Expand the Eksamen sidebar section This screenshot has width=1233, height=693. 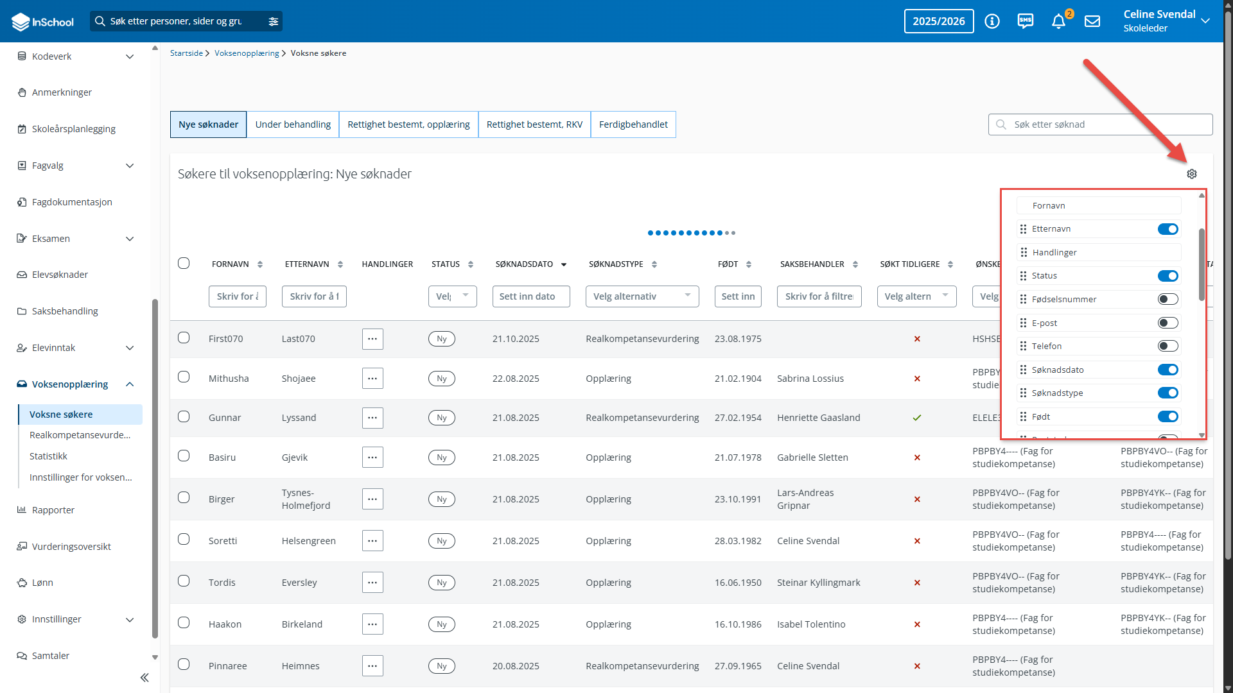point(53,238)
